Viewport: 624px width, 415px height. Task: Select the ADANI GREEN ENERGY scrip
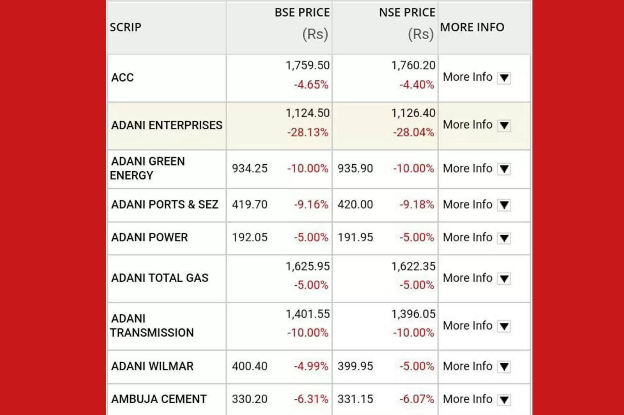click(x=148, y=168)
